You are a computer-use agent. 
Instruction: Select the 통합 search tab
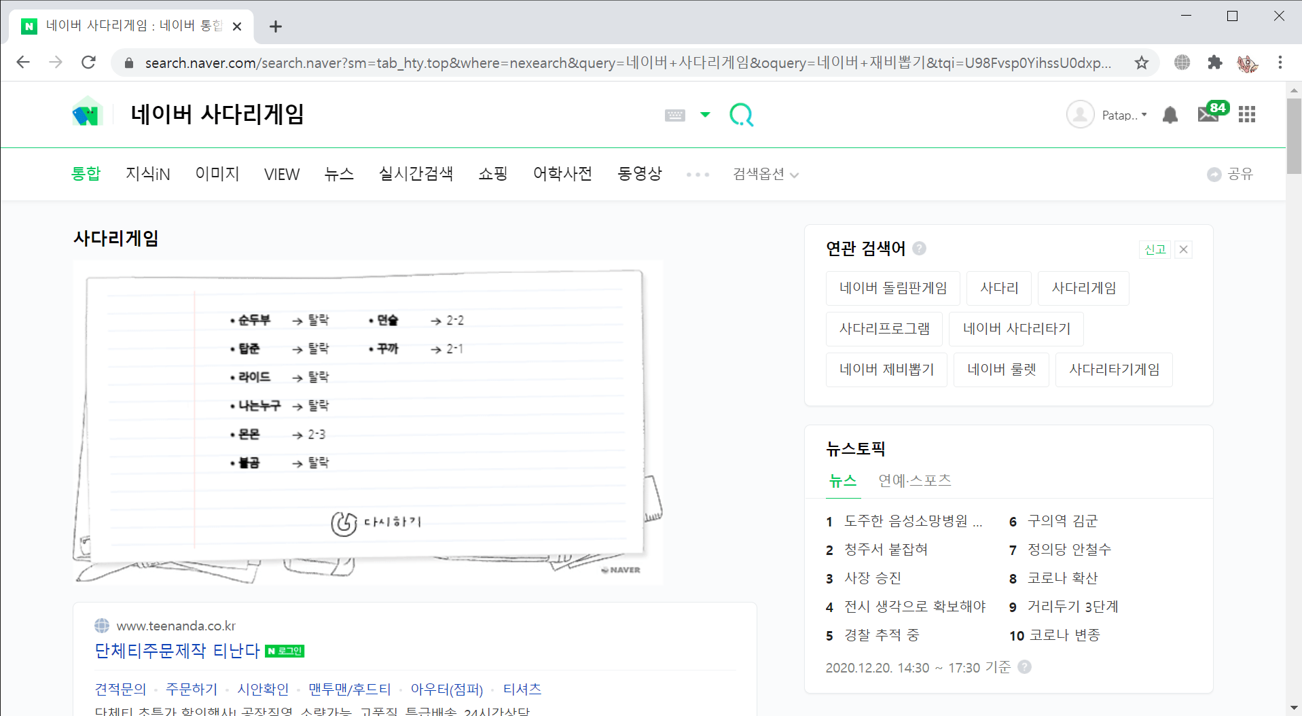pyautogui.click(x=86, y=174)
